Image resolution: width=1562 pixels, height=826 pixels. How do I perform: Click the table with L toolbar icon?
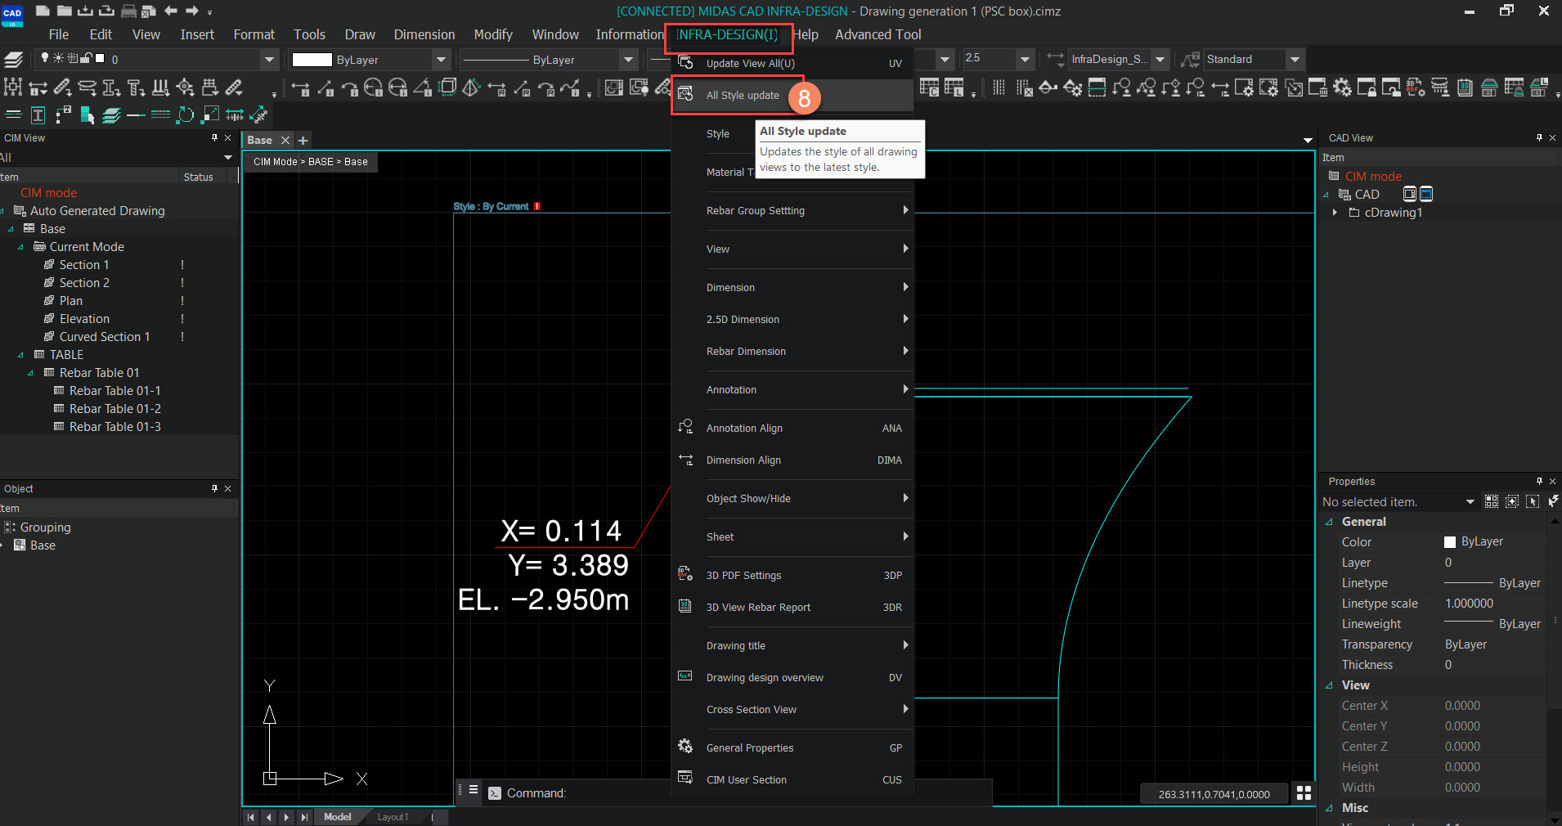click(954, 88)
